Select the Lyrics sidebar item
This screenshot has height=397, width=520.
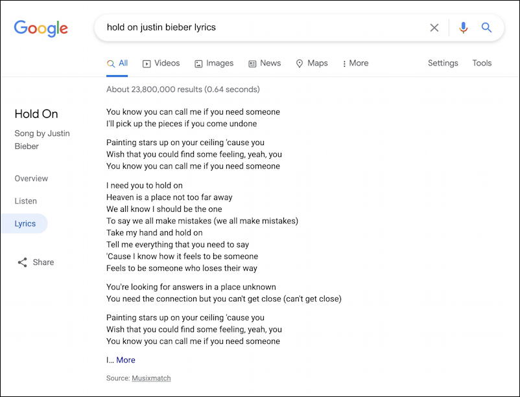(x=25, y=223)
